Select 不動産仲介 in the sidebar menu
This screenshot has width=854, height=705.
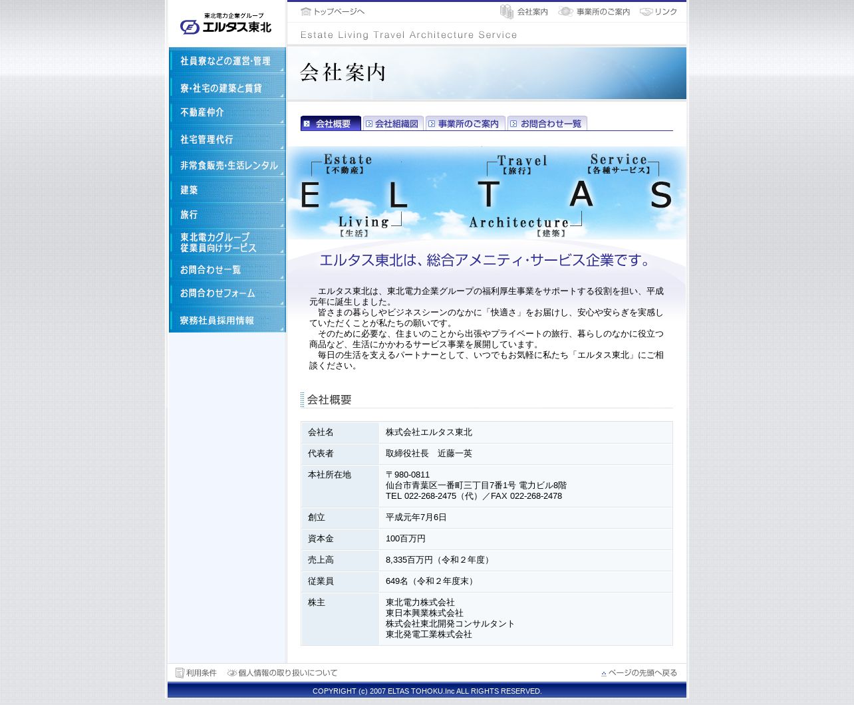(x=227, y=112)
